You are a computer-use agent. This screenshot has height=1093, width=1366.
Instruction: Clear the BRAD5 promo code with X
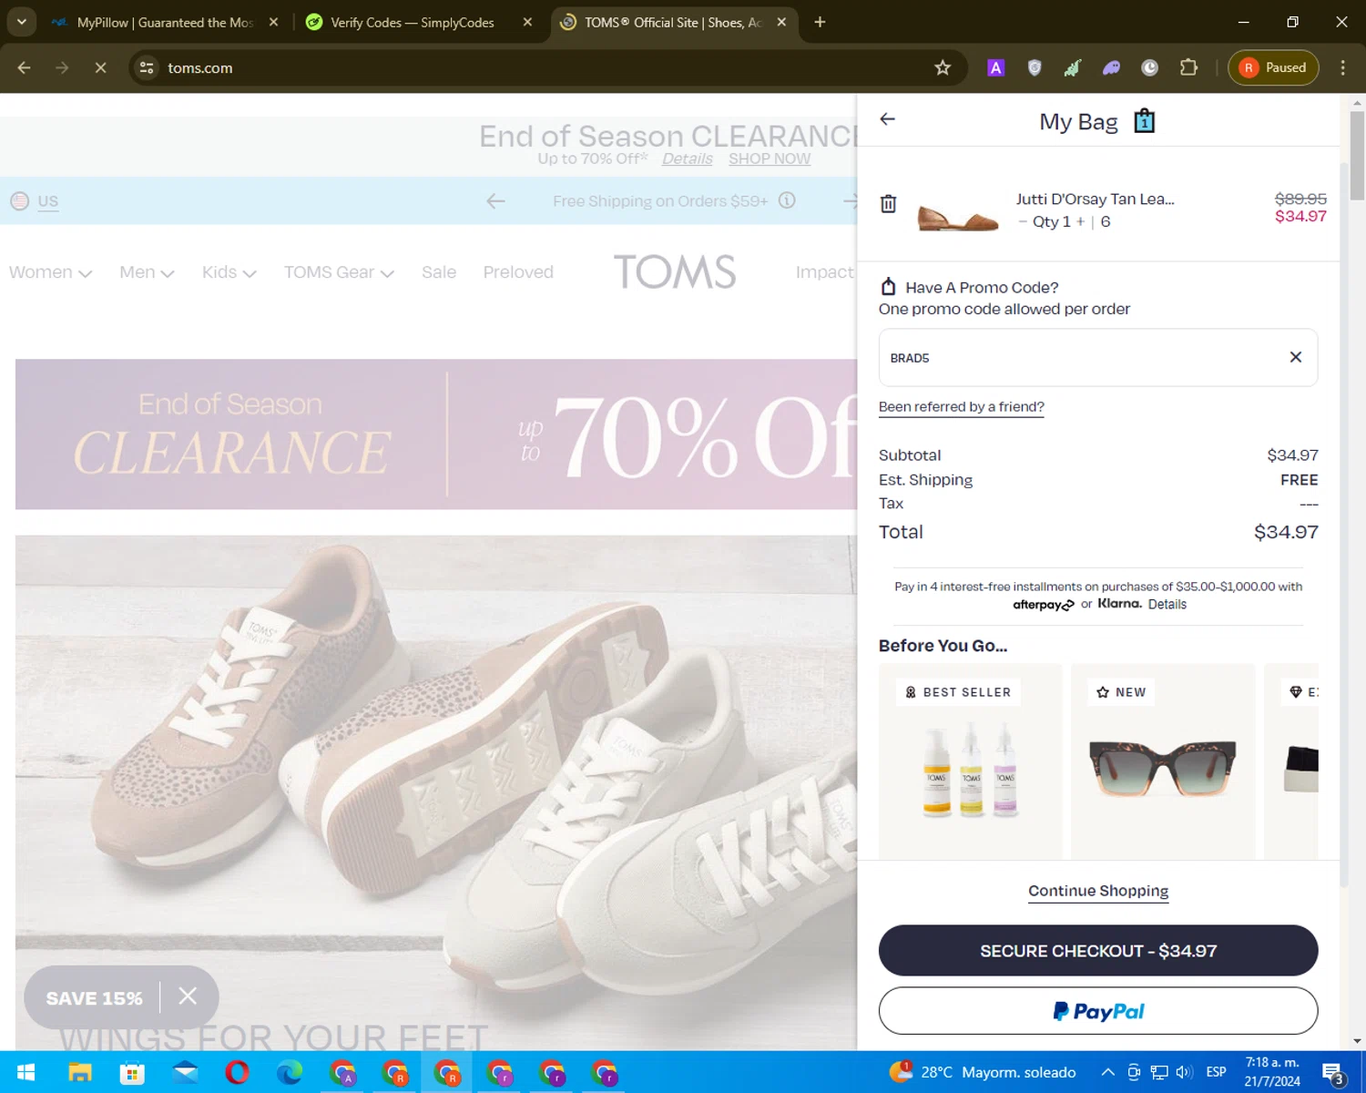coord(1295,357)
